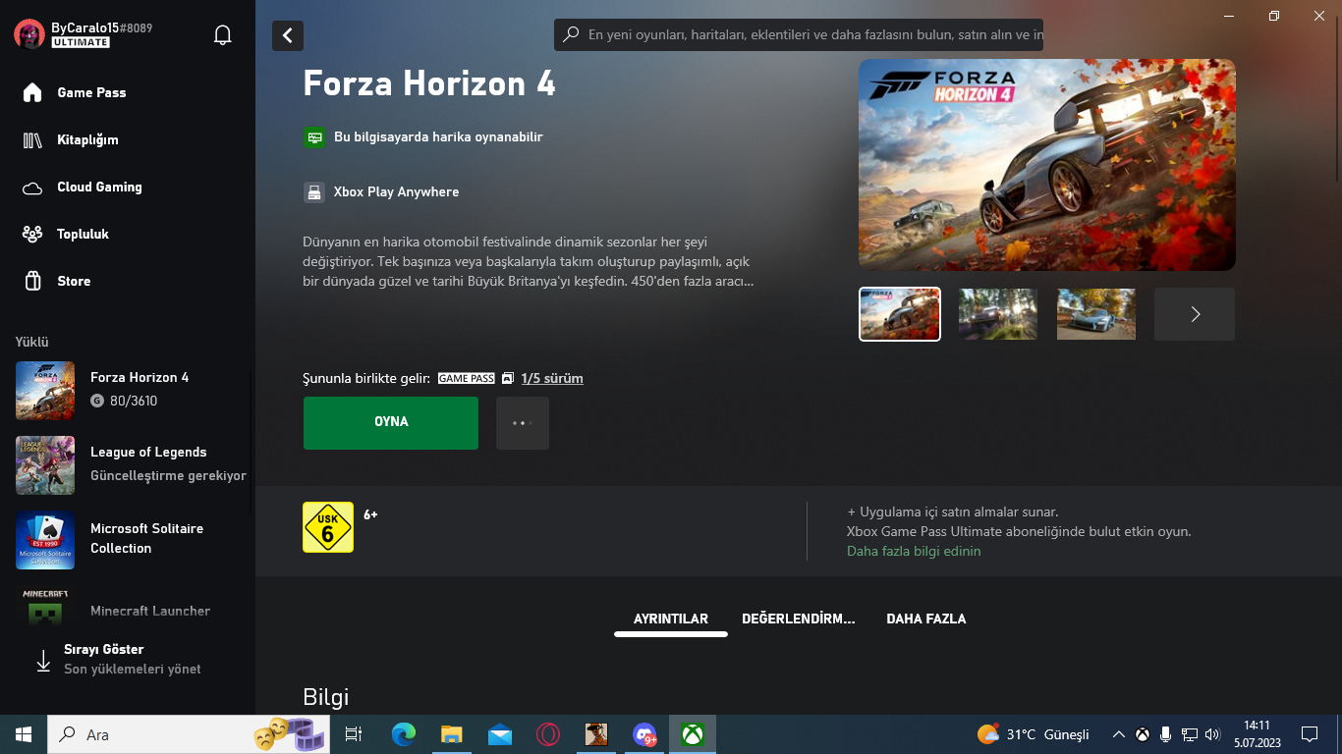The width and height of the screenshot is (1342, 754).
Task: Open the 1/5 sürüm editions link
Action: click(x=552, y=378)
